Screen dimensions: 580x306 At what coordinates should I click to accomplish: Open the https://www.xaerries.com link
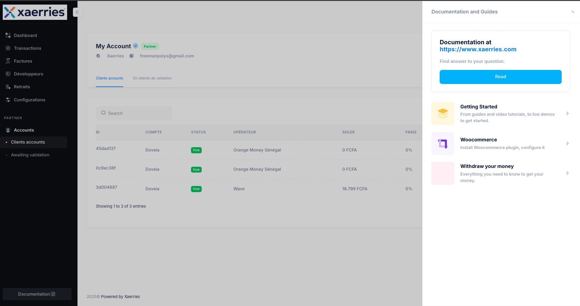478,49
